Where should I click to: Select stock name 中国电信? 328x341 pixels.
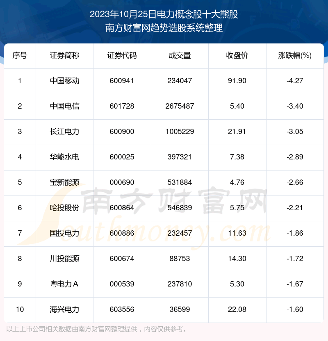pyautogui.click(x=65, y=106)
